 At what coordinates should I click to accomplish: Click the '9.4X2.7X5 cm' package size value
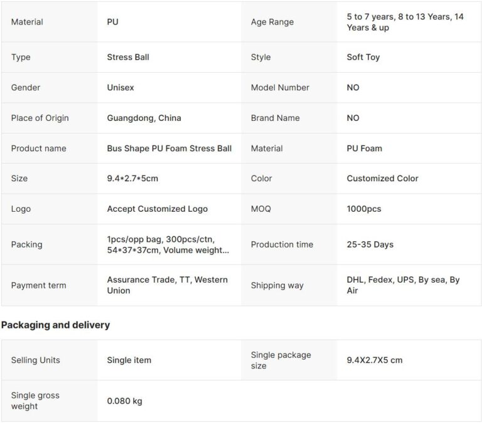374,360
